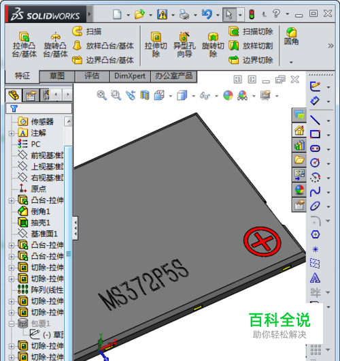Viewport: 340px width, 361px height.
Task: Collapse the 包覆1 tree node
Action: pos(12,324)
